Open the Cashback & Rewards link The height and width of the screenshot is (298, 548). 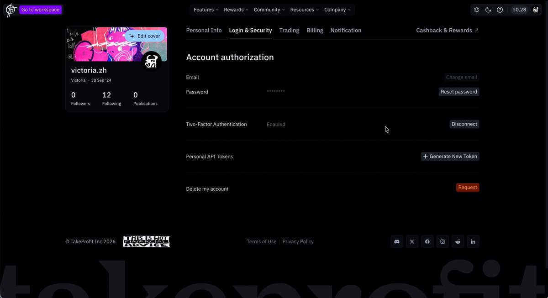(x=447, y=30)
